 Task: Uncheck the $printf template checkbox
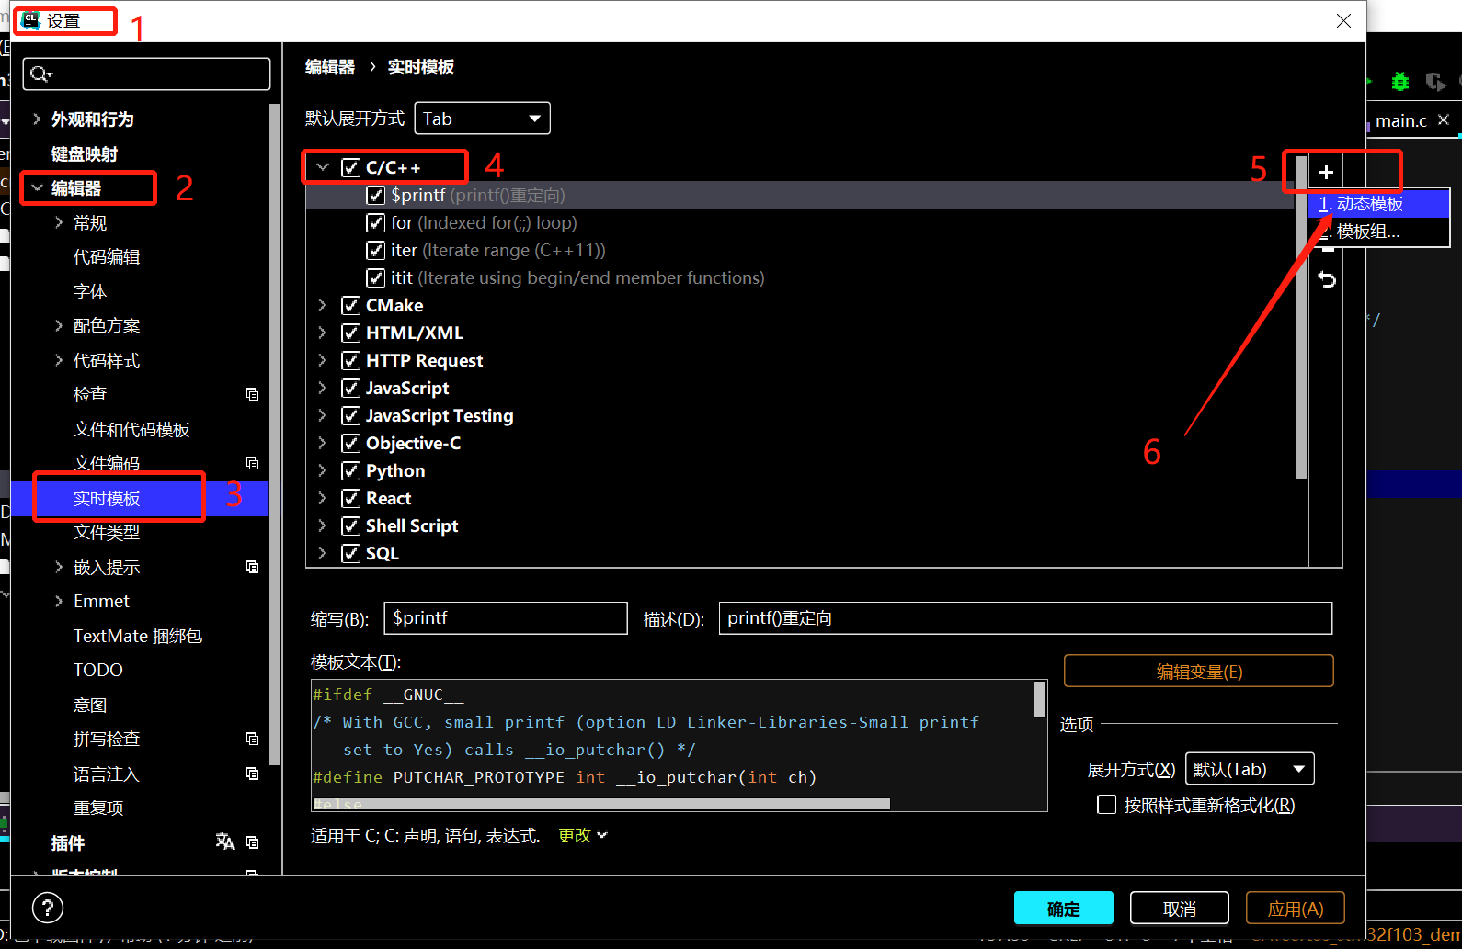tap(375, 195)
